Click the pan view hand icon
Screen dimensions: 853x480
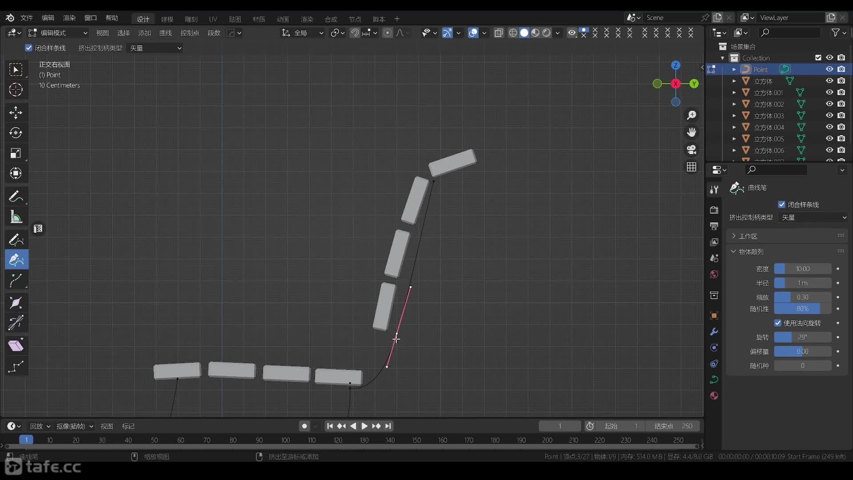[692, 132]
